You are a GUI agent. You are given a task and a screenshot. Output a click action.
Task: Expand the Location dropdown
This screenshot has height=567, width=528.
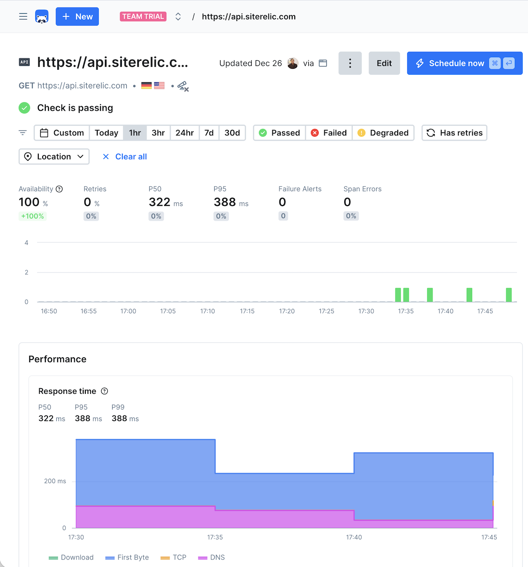pyautogui.click(x=54, y=156)
